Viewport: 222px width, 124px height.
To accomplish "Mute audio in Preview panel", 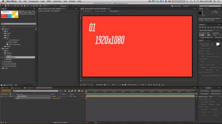I will coord(214,28).
